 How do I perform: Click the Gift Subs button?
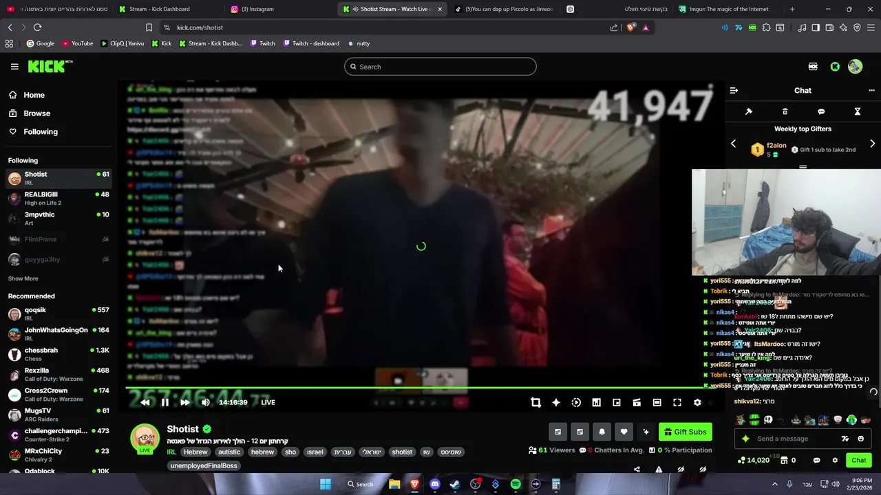(685, 432)
